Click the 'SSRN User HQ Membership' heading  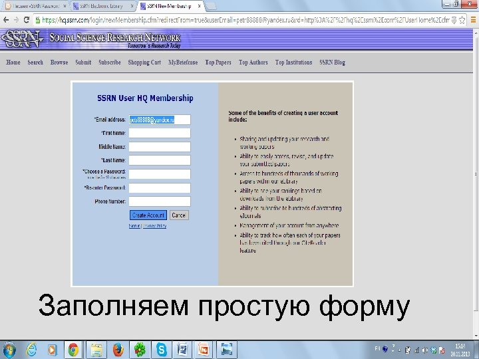point(145,98)
